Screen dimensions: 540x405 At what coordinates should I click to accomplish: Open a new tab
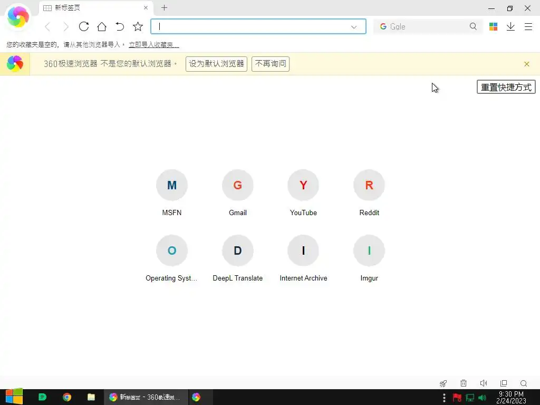pos(165,7)
